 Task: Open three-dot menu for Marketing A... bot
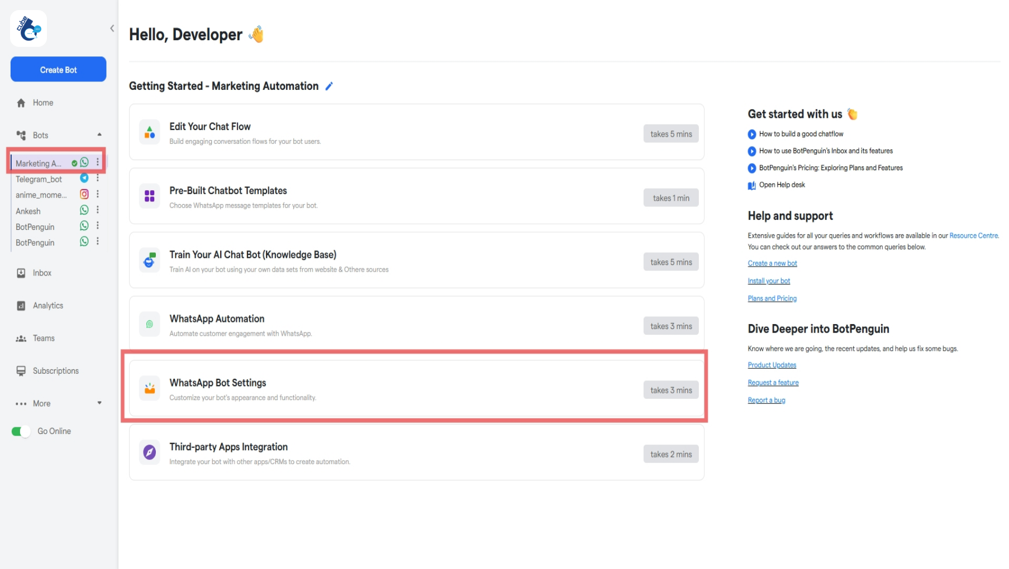click(x=98, y=162)
